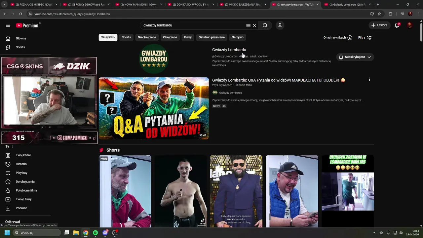Start voice search with the microphone icon
Image resolution: width=423 pixels, height=238 pixels.
click(x=280, y=25)
